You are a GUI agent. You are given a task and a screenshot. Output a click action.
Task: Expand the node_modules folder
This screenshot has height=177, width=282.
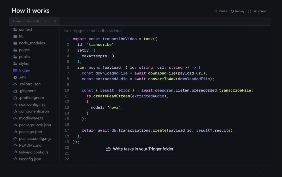click(x=32, y=43)
